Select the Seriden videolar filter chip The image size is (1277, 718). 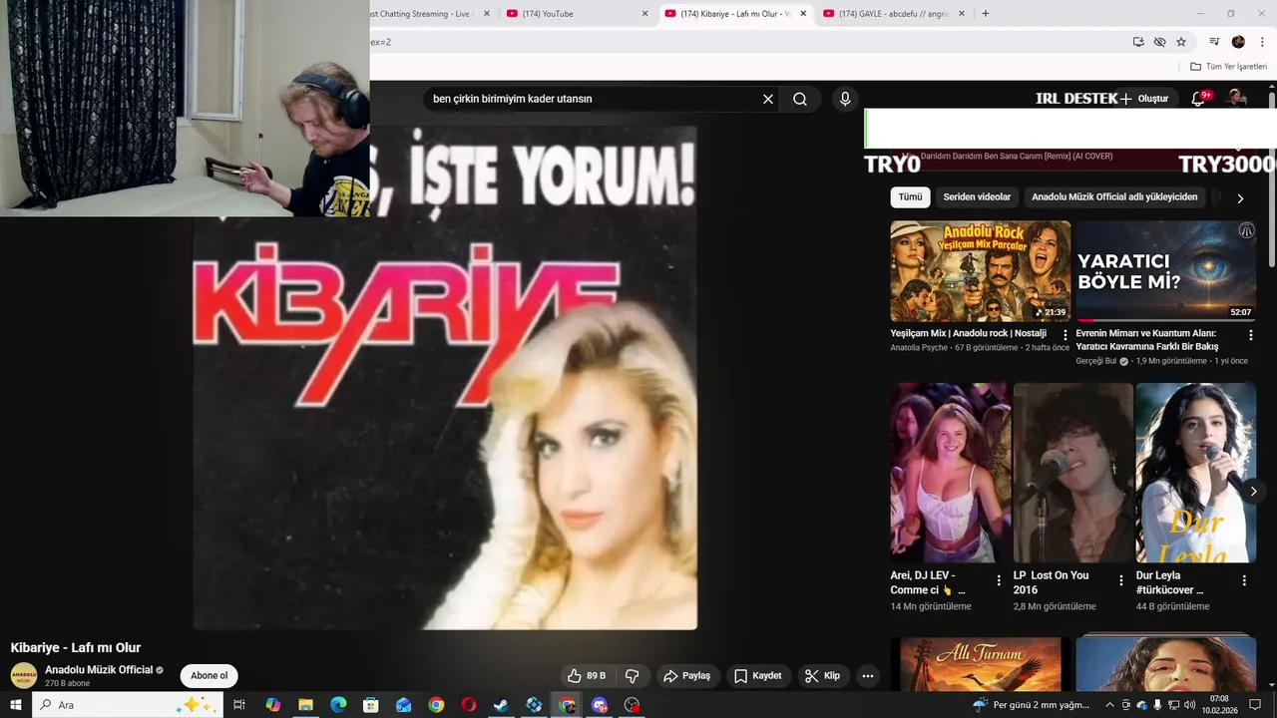tap(977, 197)
